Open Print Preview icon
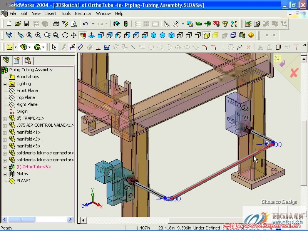The image size is (308, 231). pyautogui.click(x=74, y=24)
